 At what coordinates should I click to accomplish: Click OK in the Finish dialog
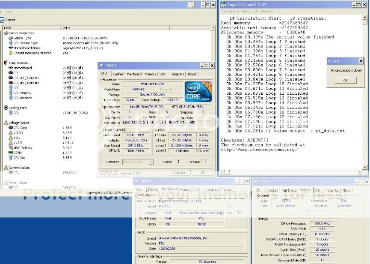(346, 80)
